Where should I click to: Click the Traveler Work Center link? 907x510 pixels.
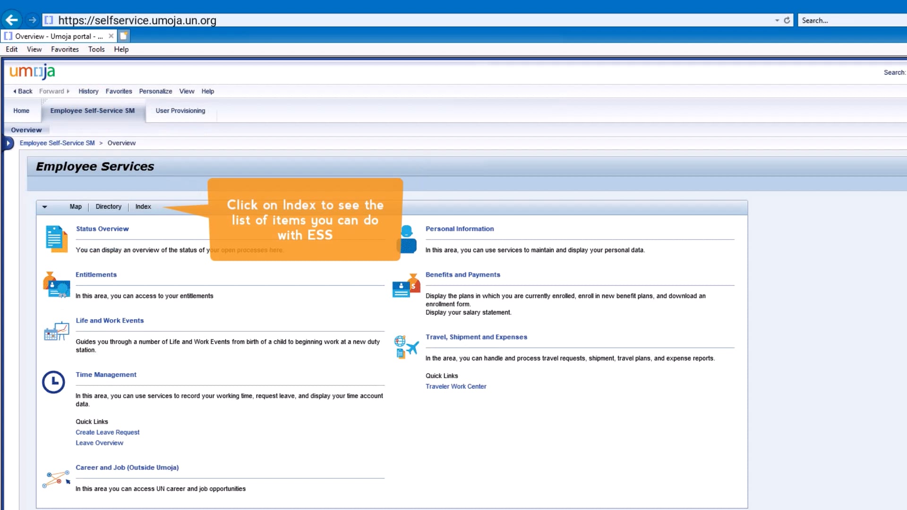click(x=455, y=386)
